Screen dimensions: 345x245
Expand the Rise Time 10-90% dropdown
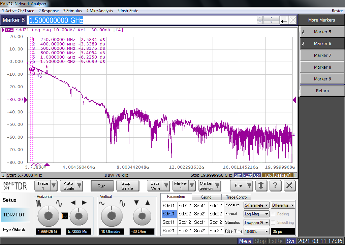pos(256,231)
